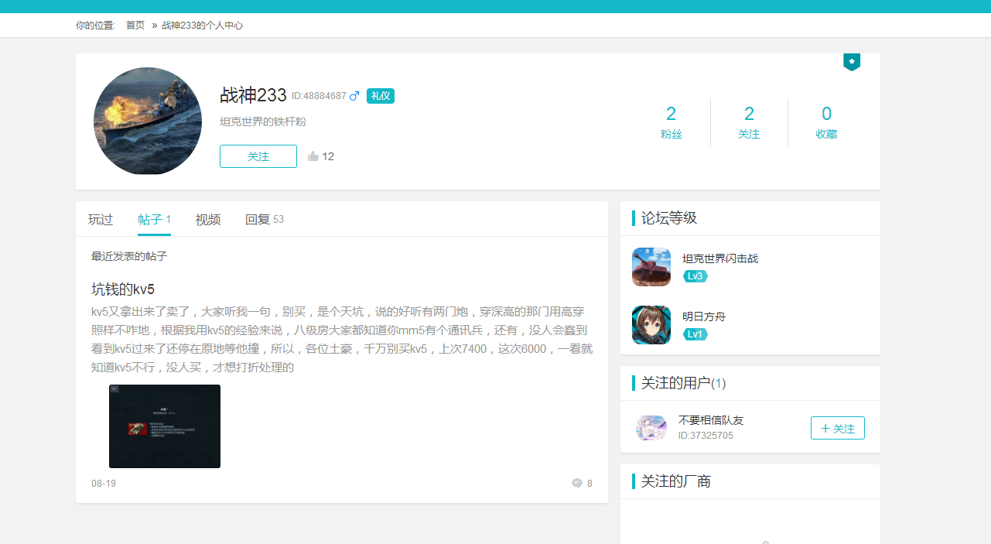View the 2 关注 following count

[x=749, y=122]
